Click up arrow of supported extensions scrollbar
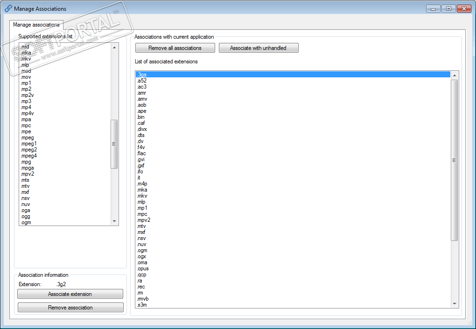 point(114,48)
